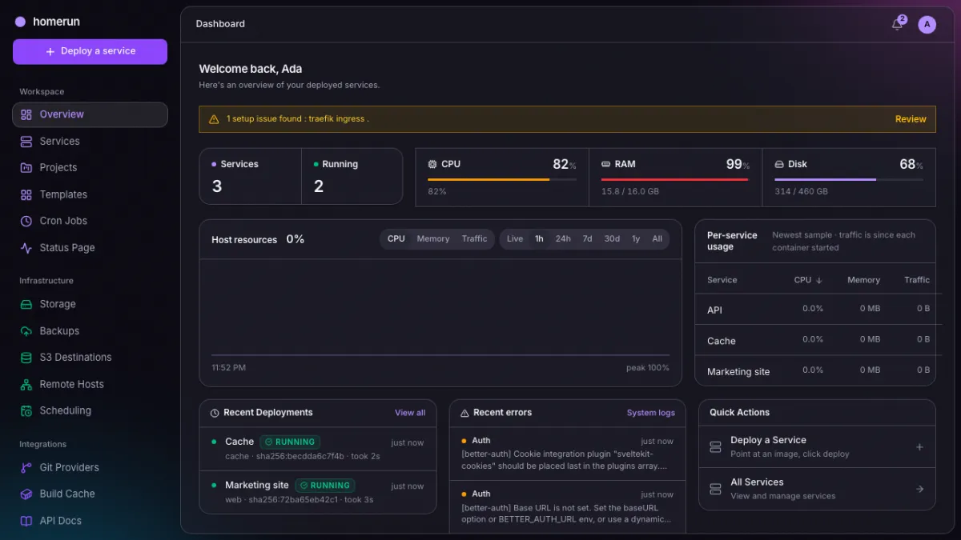The image size is (961, 540).
Task: Click the plus icon on Deploy a Service
Action: click(919, 447)
